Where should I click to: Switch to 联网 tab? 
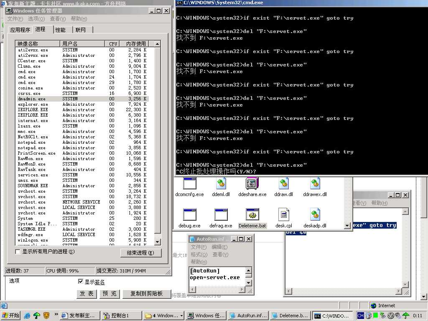point(81,30)
